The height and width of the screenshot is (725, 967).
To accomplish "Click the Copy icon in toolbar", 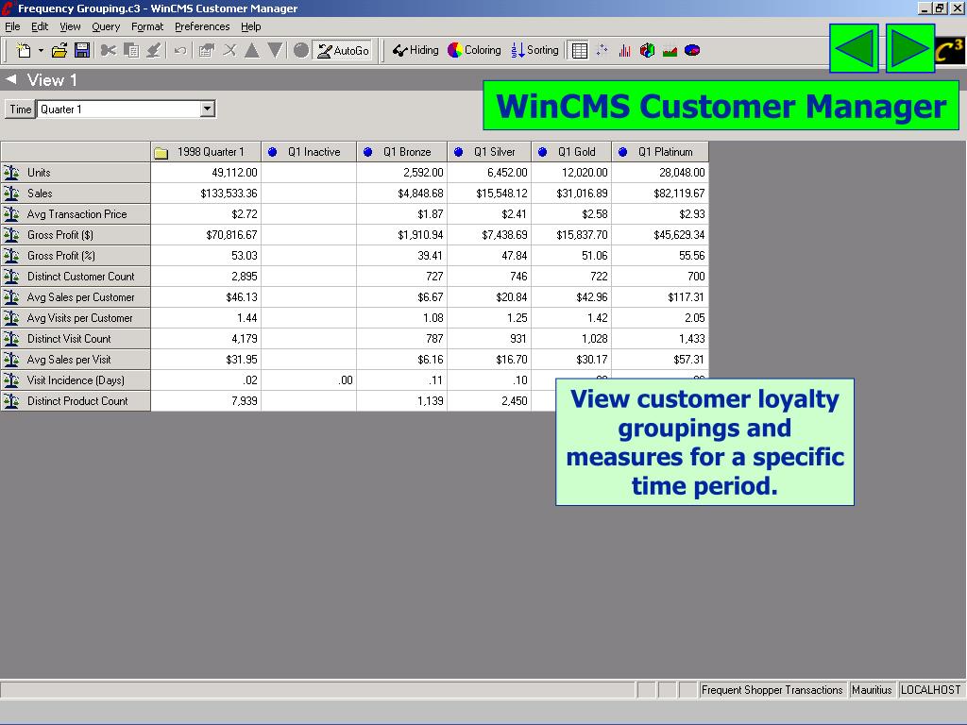I will (130, 51).
